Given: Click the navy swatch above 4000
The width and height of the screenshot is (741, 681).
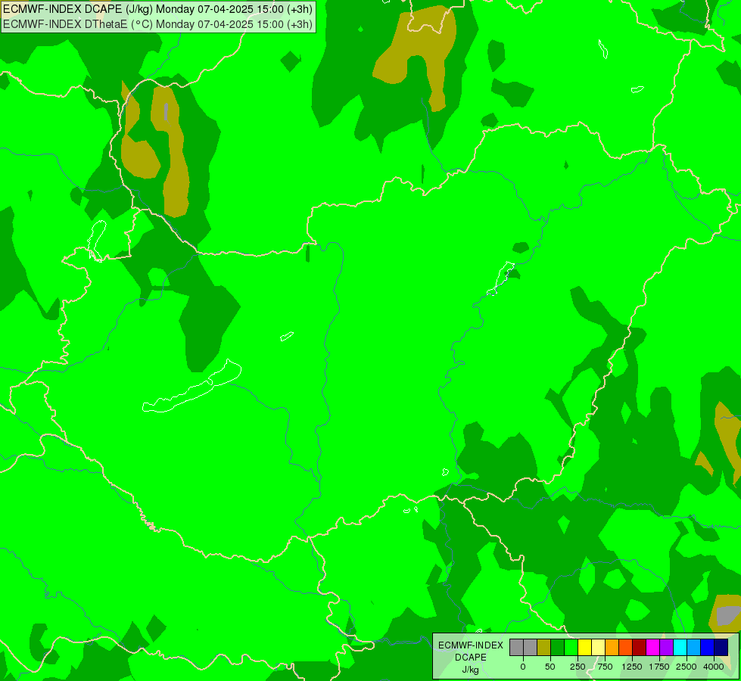Looking at the screenshot, I should click(x=721, y=647).
